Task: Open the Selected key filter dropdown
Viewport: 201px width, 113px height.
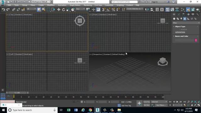Action: coord(159,102)
